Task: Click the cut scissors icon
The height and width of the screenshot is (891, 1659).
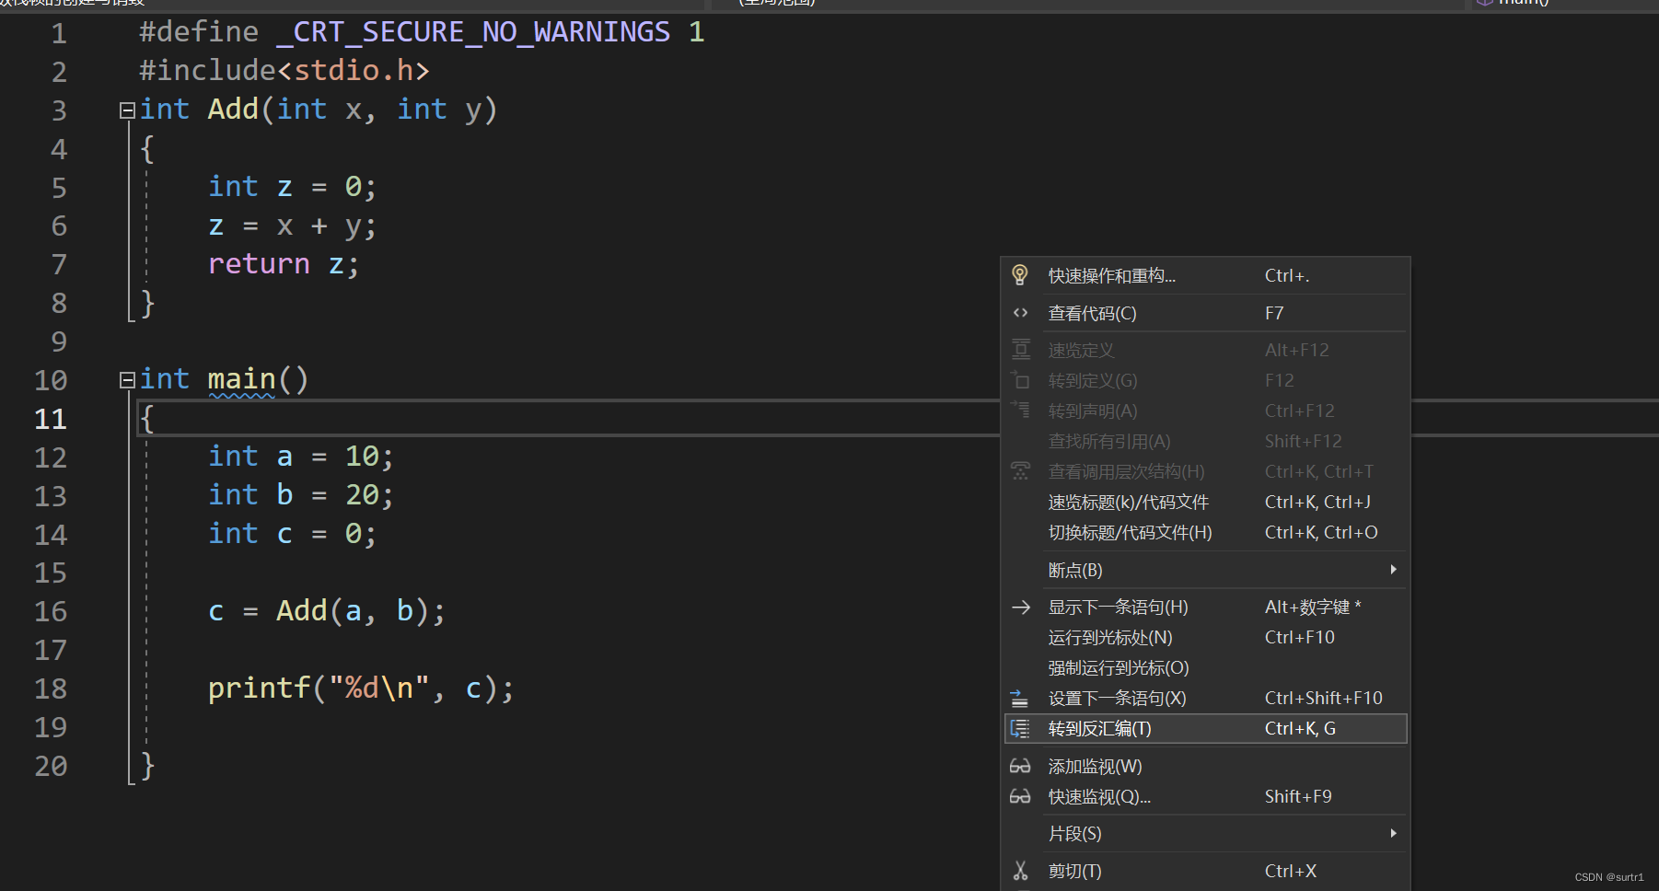Action: (x=1020, y=871)
